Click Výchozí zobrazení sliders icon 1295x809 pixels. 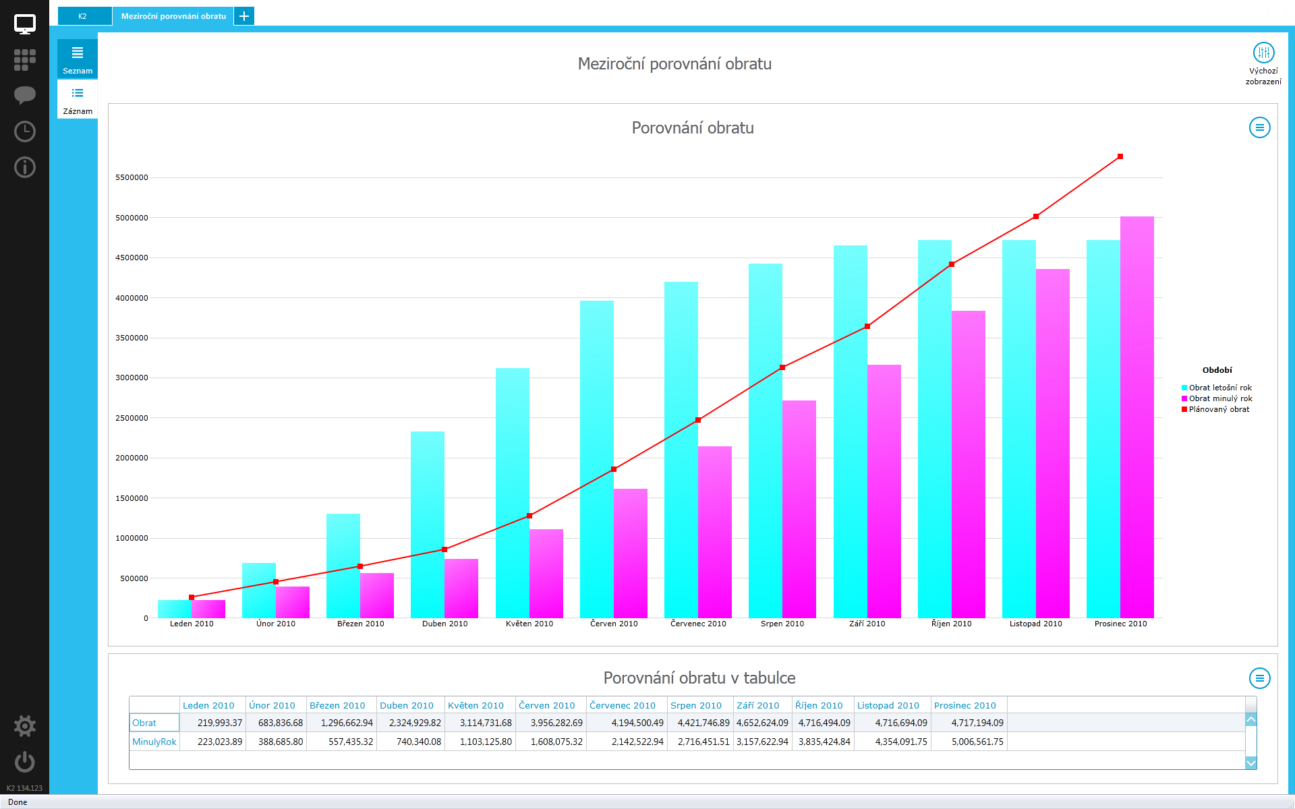click(x=1263, y=53)
